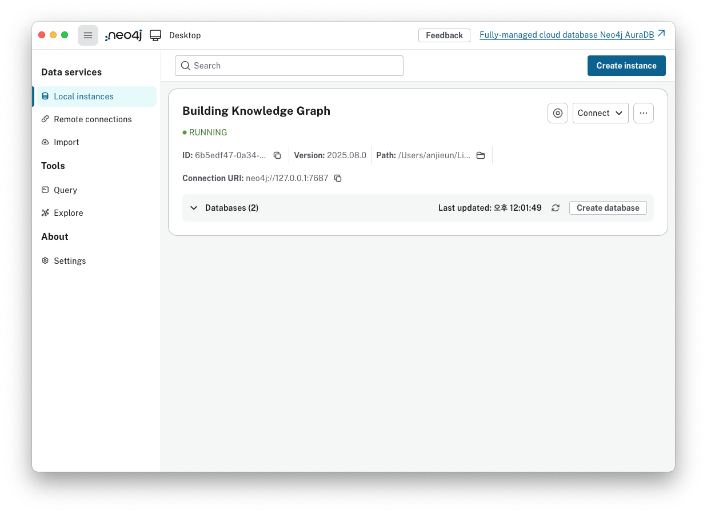Click the Settings gear icon
The height and width of the screenshot is (514, 707).
[x=45, y=261]
